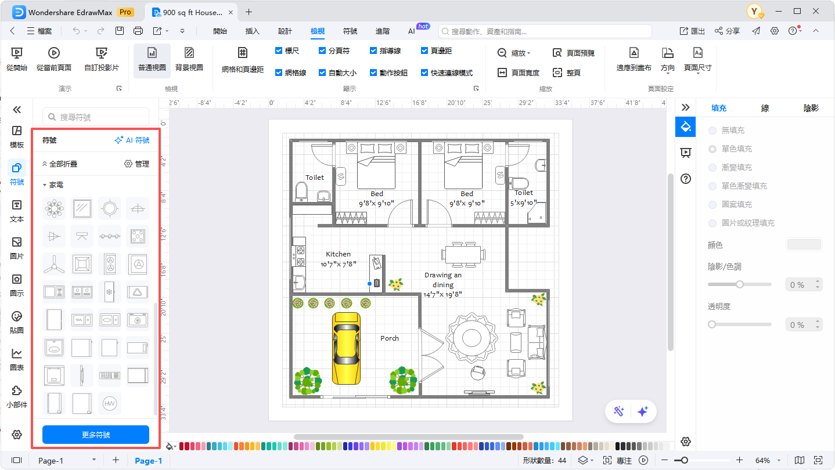Click the 全部折疊 collapse all link
The image size is (835, 470).
[x=60, y=164]
